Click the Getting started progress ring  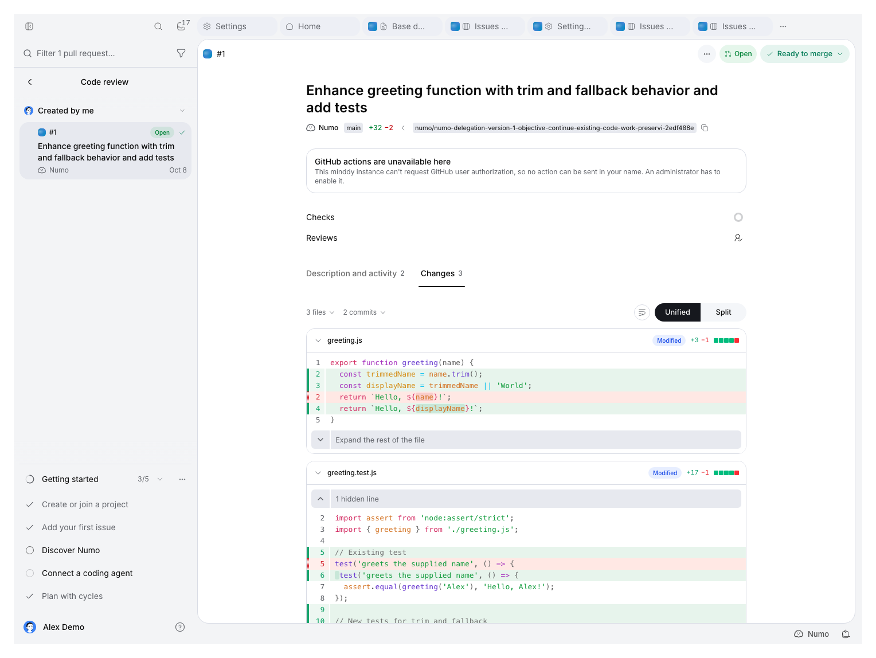[x=30, y=479]
